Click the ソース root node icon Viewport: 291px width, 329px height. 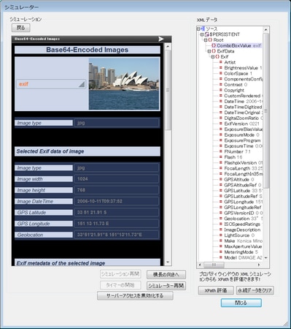pyautogui.click(x=203, y=29)
